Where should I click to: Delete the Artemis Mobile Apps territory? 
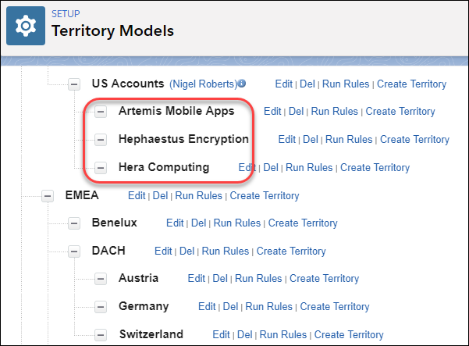pyautogui.click(x=296, y=112)
